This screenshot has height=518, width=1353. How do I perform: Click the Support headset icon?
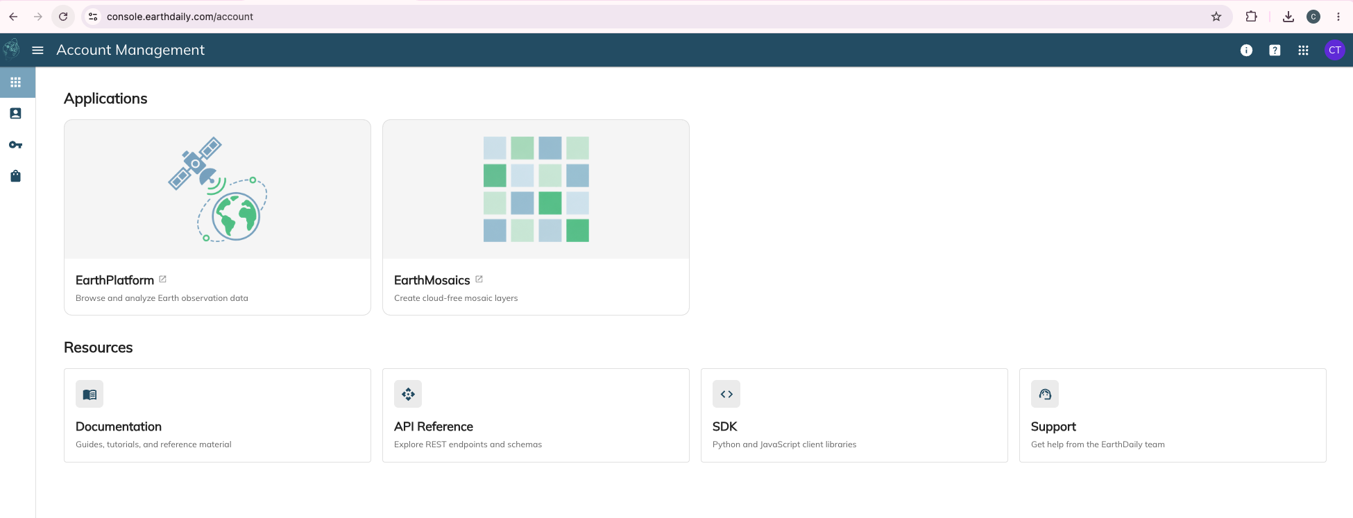(1045, 394)
